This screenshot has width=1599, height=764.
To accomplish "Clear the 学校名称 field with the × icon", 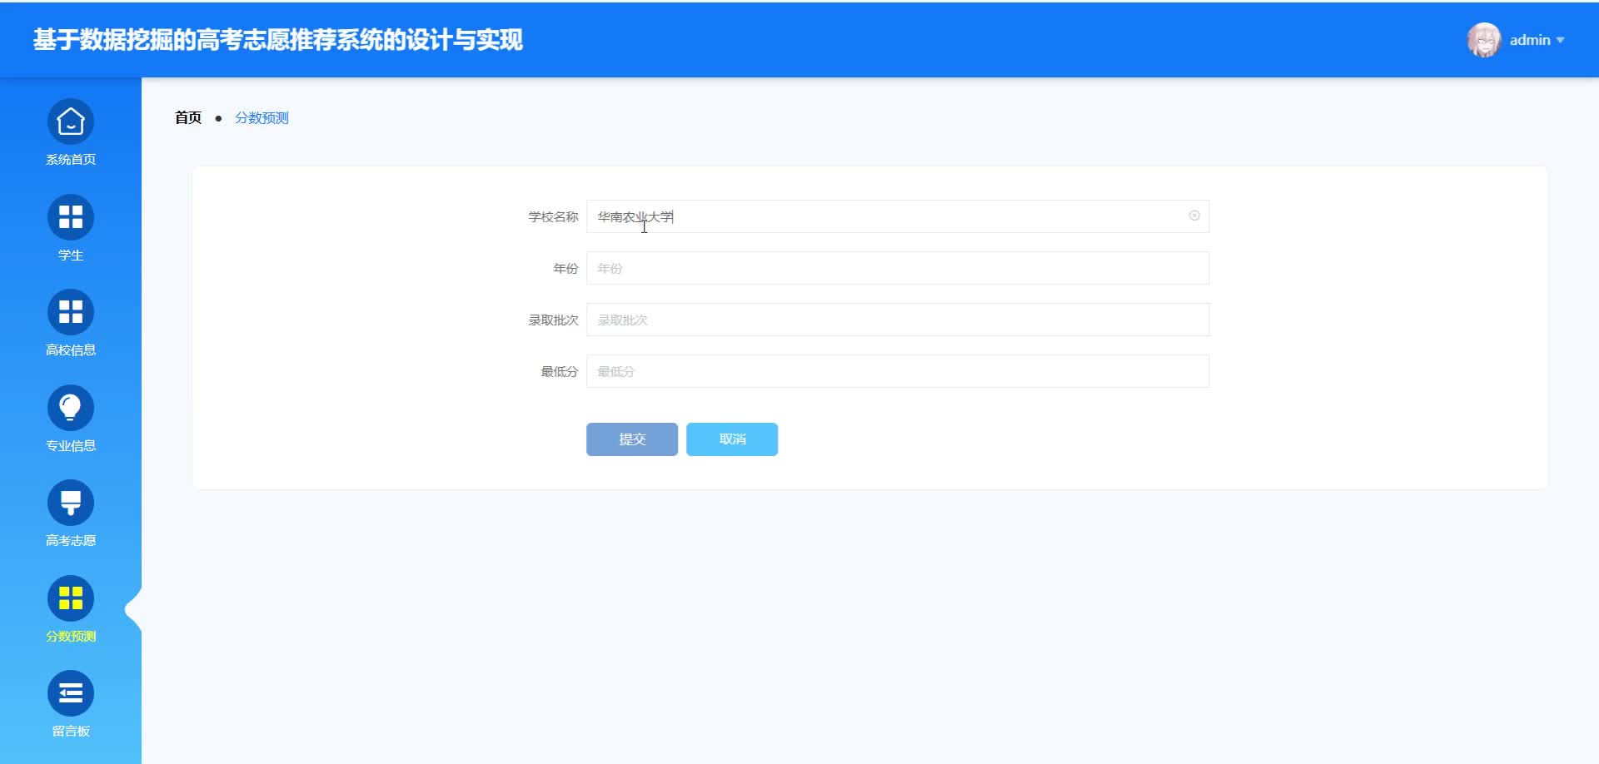I will 1196,216.
